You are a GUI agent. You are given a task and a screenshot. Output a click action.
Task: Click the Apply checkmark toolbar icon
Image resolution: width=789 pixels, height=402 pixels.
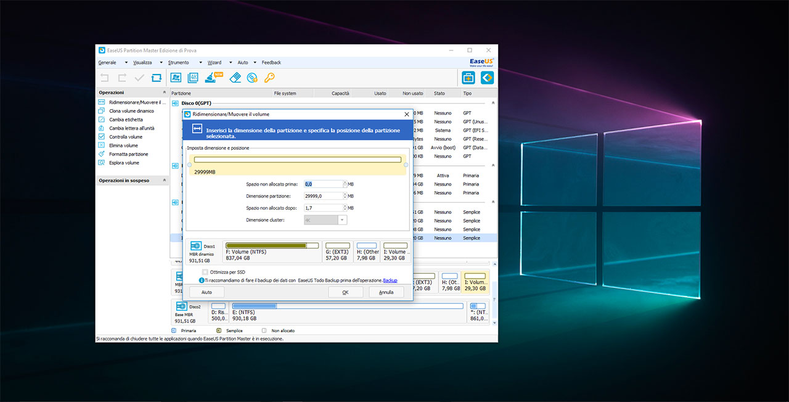coord(139,78)
